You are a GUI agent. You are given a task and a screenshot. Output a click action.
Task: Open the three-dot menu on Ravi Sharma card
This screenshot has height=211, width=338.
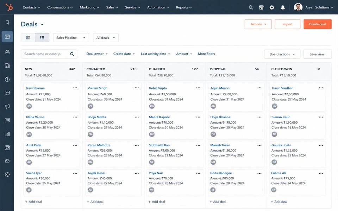[x=75, y=88]
